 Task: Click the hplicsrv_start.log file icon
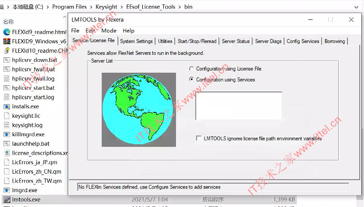(x=7, y=97)
